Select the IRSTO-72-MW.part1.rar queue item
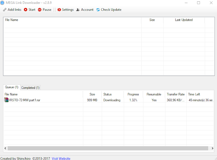Screen dimensions: 217x160 click(25, 100)
